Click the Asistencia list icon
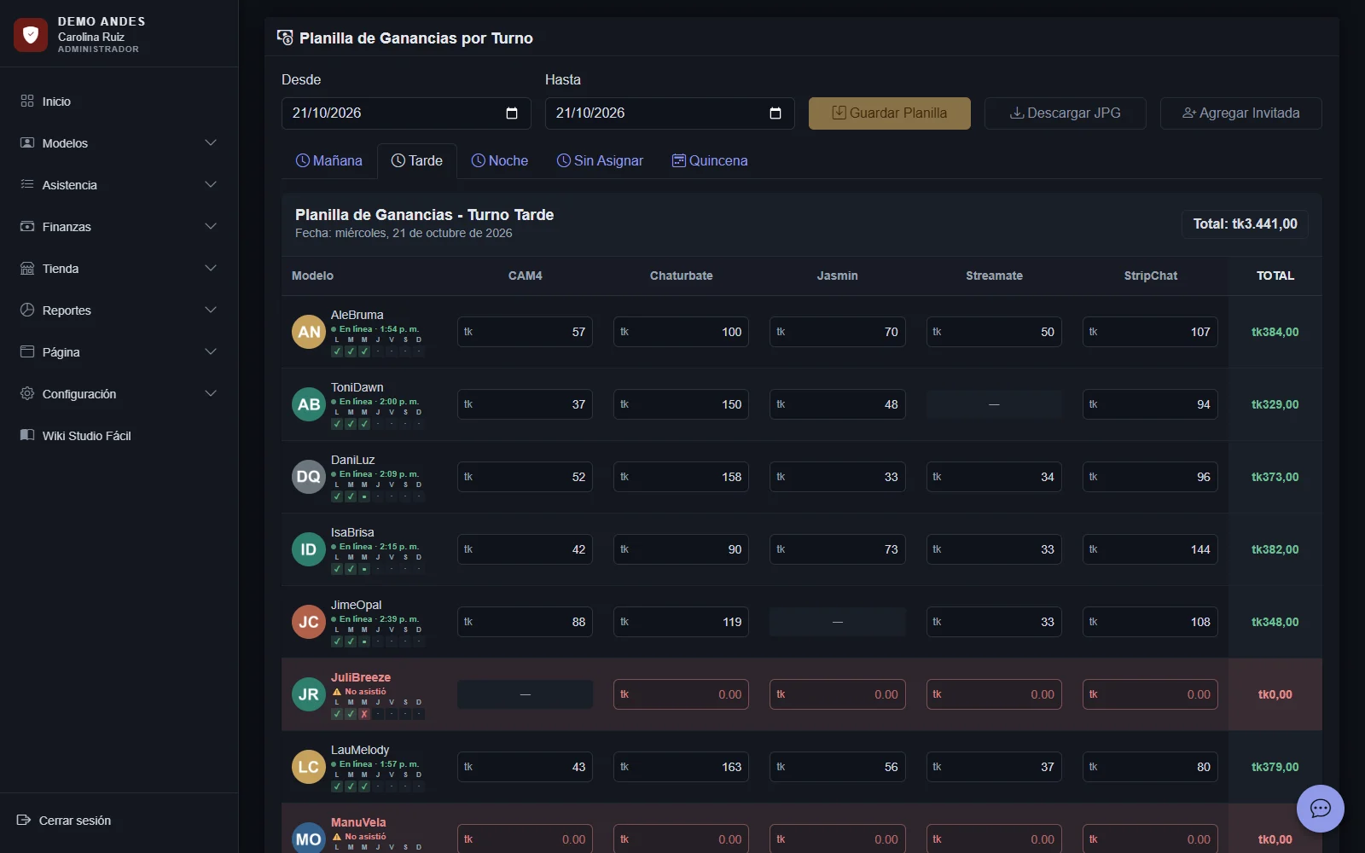Image resolution: width=1365 pixels, height=853 pixels. pos(27,184)
